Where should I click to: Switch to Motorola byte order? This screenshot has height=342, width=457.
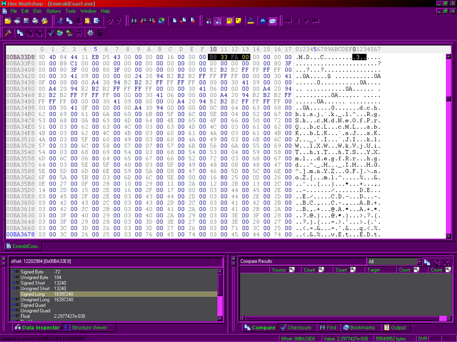click(x=263, y=20)
